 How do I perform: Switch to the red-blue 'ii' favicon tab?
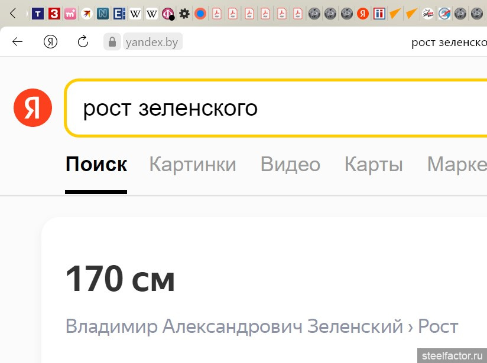coord(379,14)
